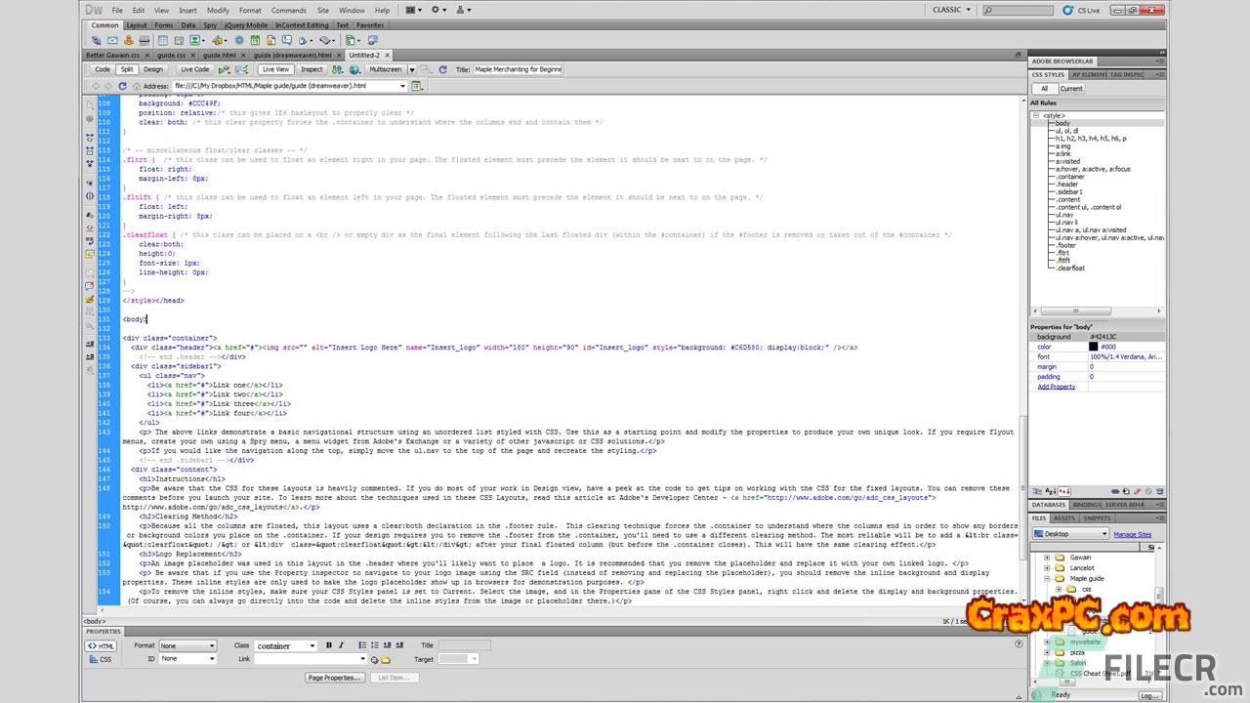Insert a Named Anchor from the Common bar
The image size is (1250, 703).
[x=128, y=41]
